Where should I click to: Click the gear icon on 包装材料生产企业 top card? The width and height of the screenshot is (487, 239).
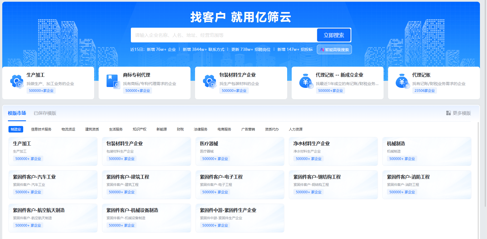tap(210, 82)
